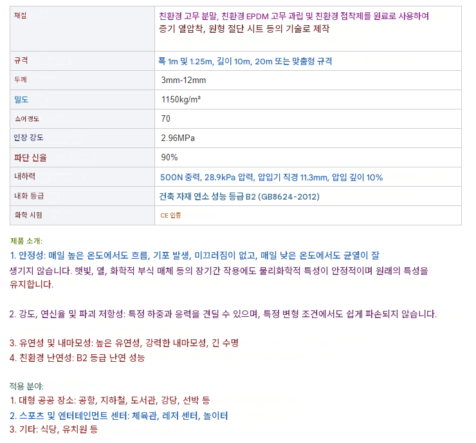This screenshot has width=476, height=443.
Task: Select the 2.96MPa value cell
Action: point(308,138)
